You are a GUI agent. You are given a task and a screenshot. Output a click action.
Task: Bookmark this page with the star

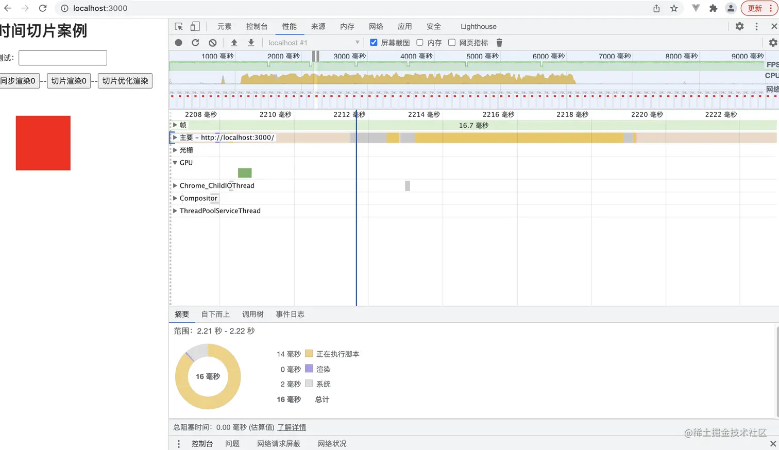[x=674, y=8]
